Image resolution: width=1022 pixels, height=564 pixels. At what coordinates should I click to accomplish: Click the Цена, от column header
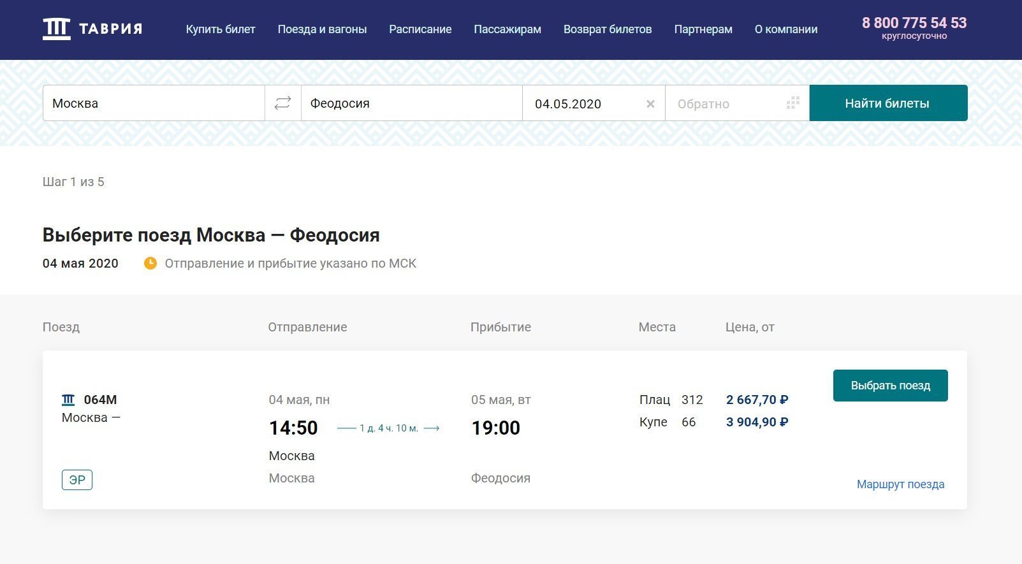pyautogui.click(x=750, y=327)
